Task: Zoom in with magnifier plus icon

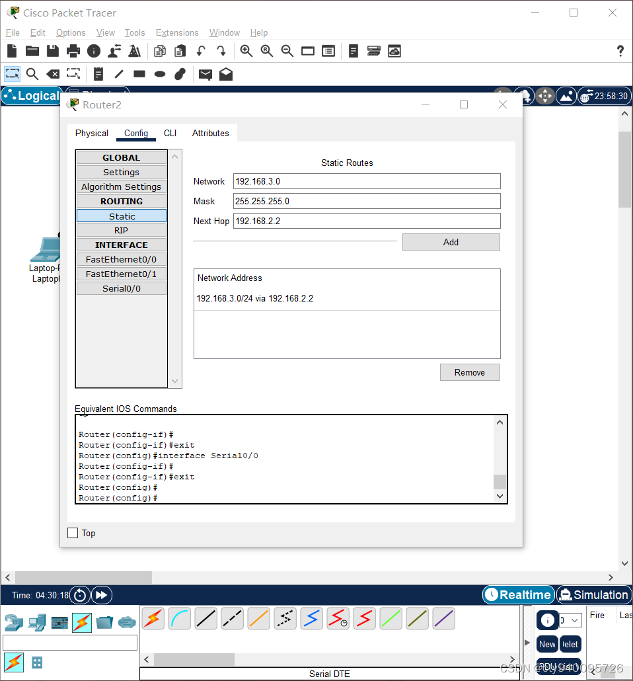Action: pyautogui.click(x=246, y=52)
